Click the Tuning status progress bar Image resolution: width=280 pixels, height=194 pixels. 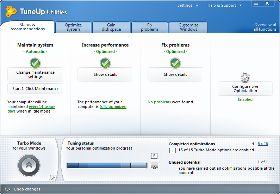pyautogui.click(x=107, y=165)
